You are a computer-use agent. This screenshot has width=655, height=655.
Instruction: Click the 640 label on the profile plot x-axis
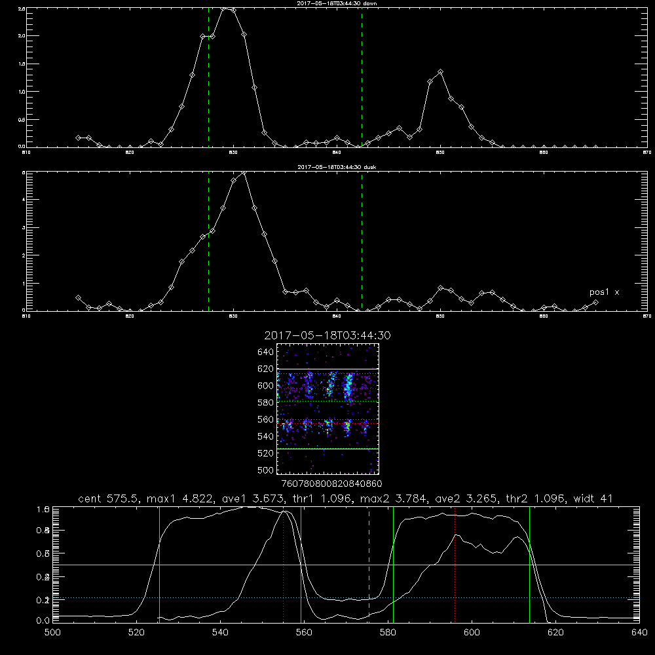click(639, 633)
